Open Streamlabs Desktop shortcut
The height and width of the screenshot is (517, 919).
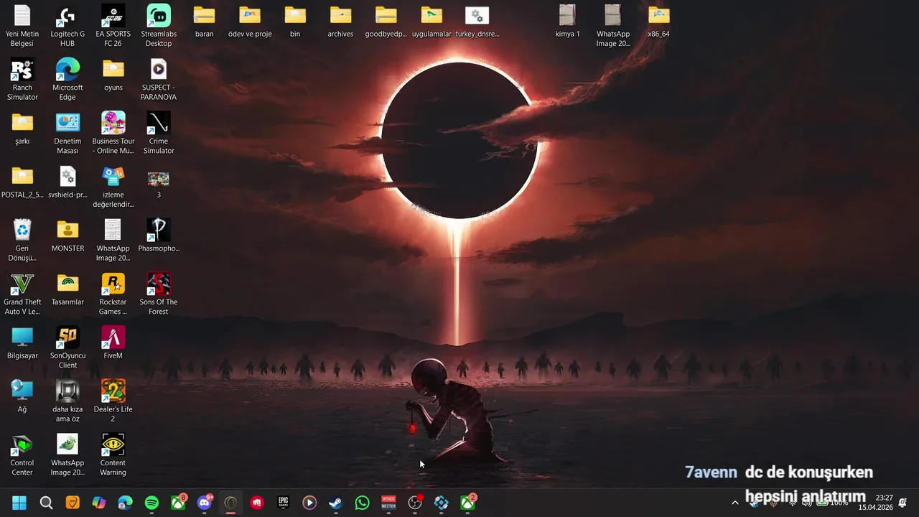(x=159, y=27)
